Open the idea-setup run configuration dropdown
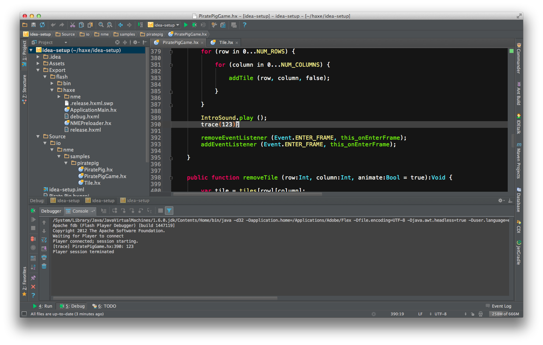 coord(164,25)
